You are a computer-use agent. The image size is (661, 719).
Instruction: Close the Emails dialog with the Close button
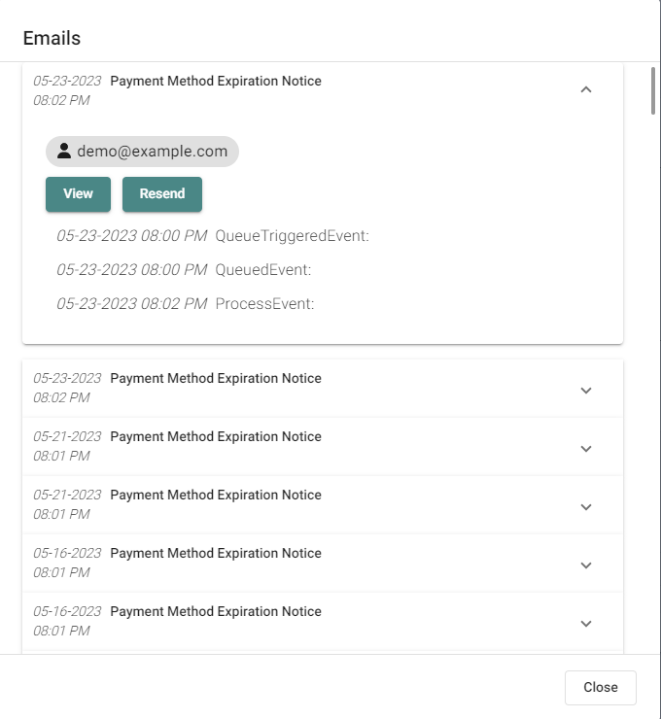(600, 687)
